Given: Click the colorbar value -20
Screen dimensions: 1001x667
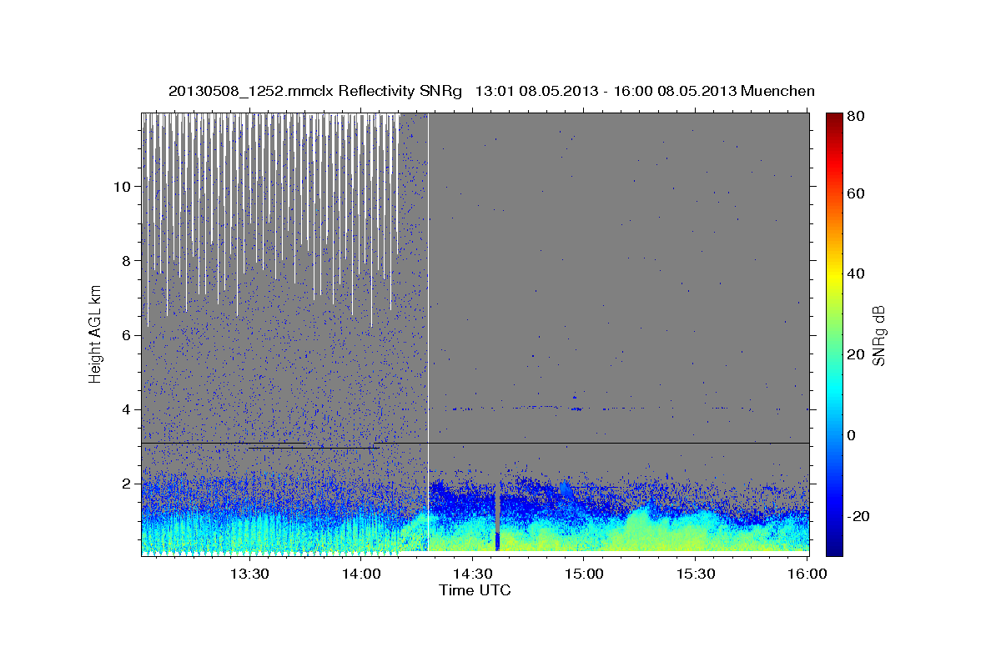Looking at the screenshot, I should [x=859, y=516].
